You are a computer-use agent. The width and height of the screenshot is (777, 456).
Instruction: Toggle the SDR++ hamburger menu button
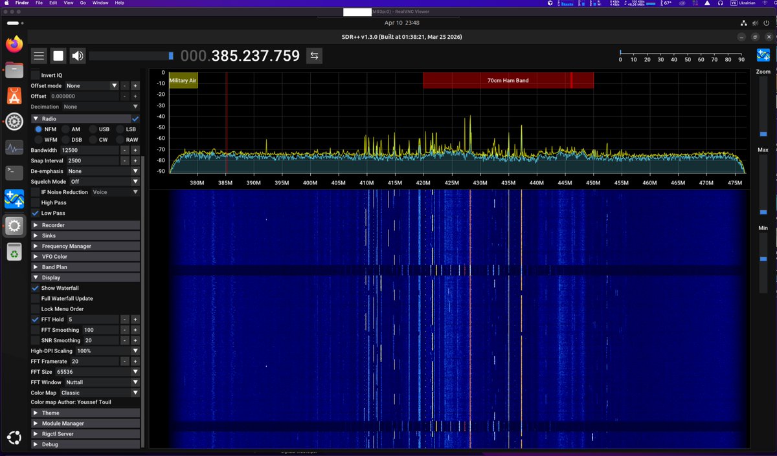click(39, 56)
